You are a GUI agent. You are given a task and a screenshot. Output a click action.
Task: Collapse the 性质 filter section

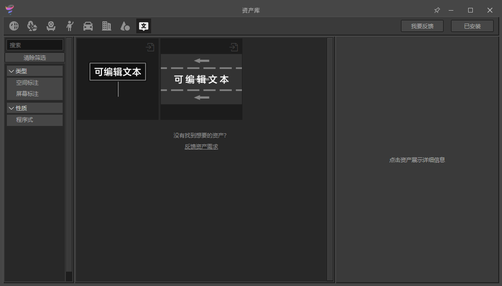click(x=12, y=108)
